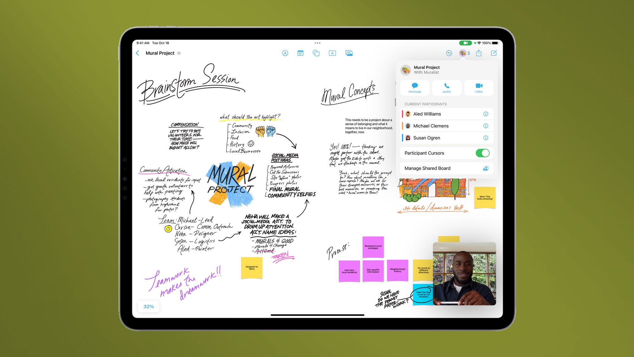Screen dimensions: 634x357
Task: Toggle Participant Cursors on/off
Action: point(482,153)
